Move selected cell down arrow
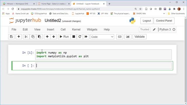187x105 pixels. click(53, 37)
